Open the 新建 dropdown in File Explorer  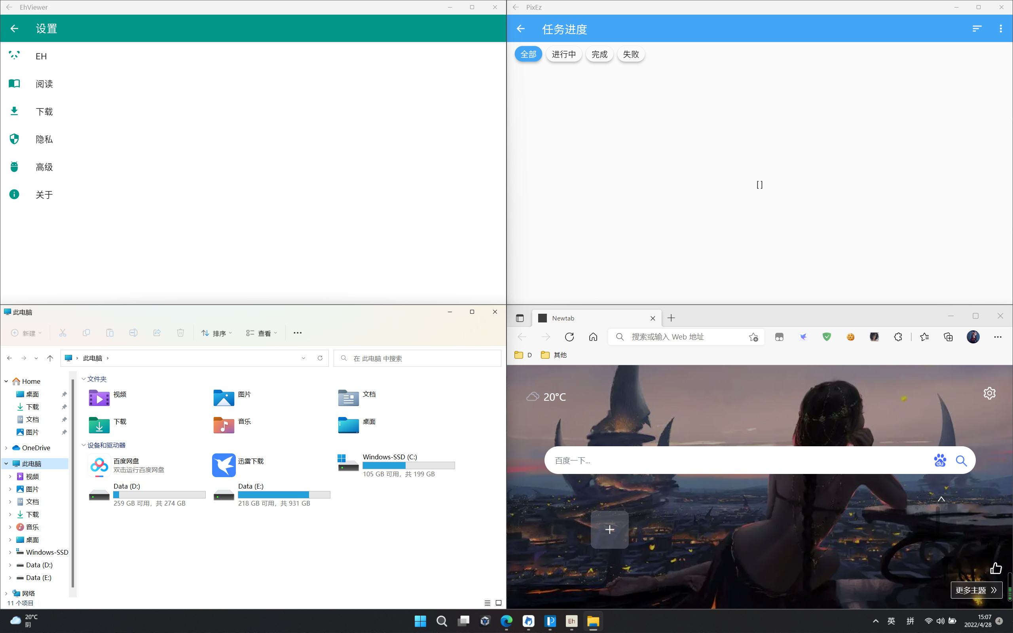tap(27, 333)
